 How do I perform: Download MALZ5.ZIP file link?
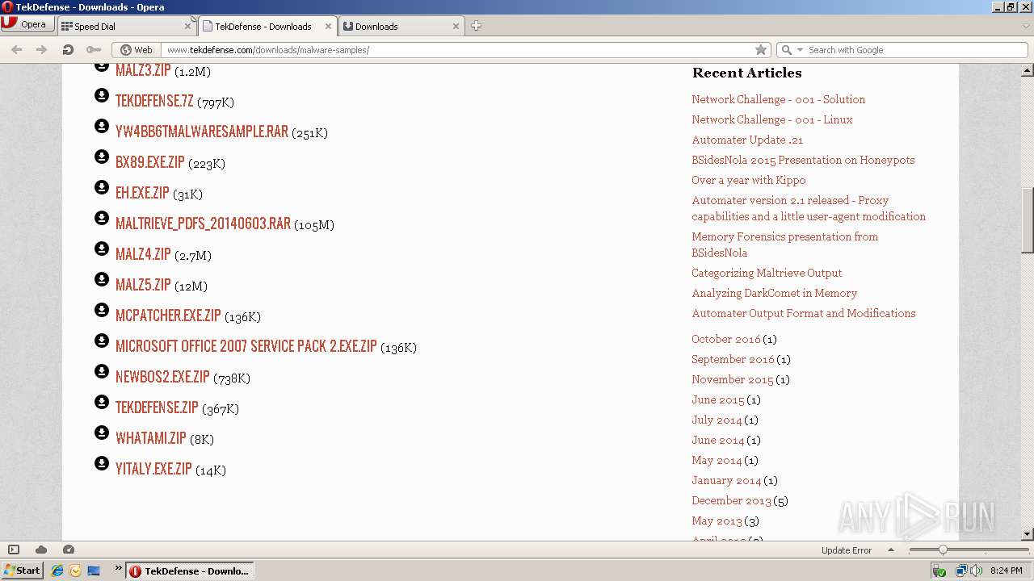143,285
